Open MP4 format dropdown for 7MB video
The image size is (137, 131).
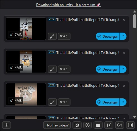click(x=64, y=36)
